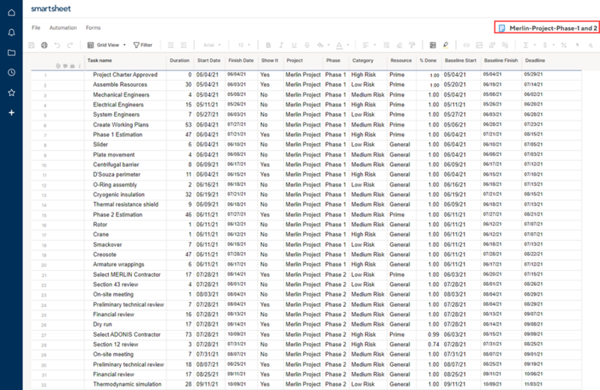Viewport: 600px width, 390px height.
Task: Expand the currency format dropdown arrow
Action: [x=553, y=45]
